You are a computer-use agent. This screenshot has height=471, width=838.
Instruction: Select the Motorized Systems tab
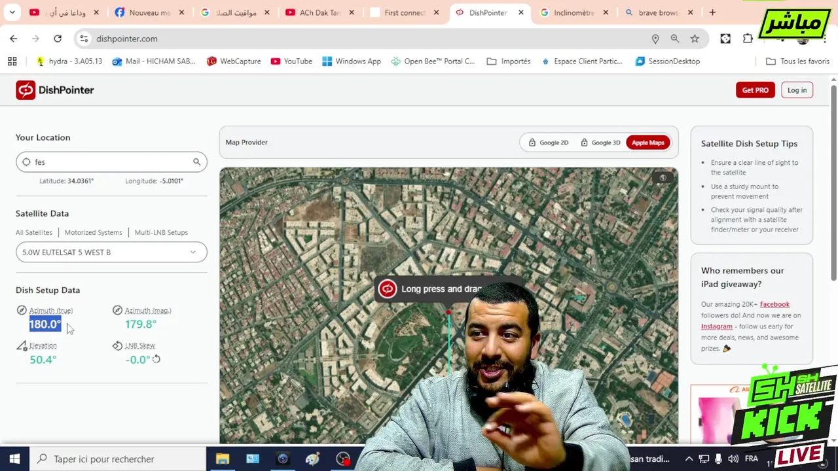pyautogui.click(x=93, y=232)
